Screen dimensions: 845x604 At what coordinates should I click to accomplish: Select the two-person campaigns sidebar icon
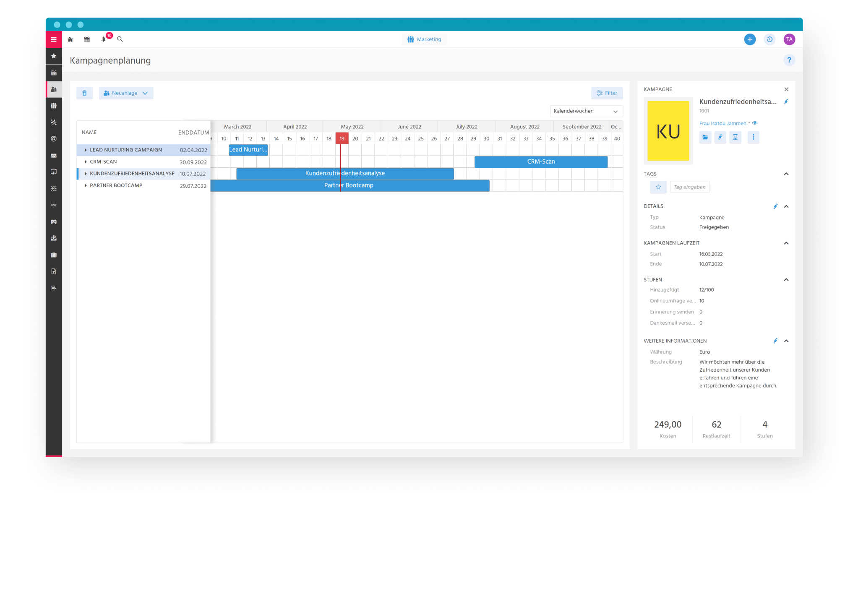pos(54,89)
